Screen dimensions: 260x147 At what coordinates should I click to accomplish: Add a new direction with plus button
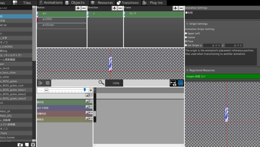(x=114, y=8)
